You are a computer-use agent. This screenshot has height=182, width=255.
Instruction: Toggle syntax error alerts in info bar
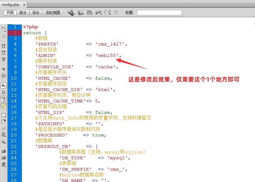pyautogui.click(x=4, y=105)
